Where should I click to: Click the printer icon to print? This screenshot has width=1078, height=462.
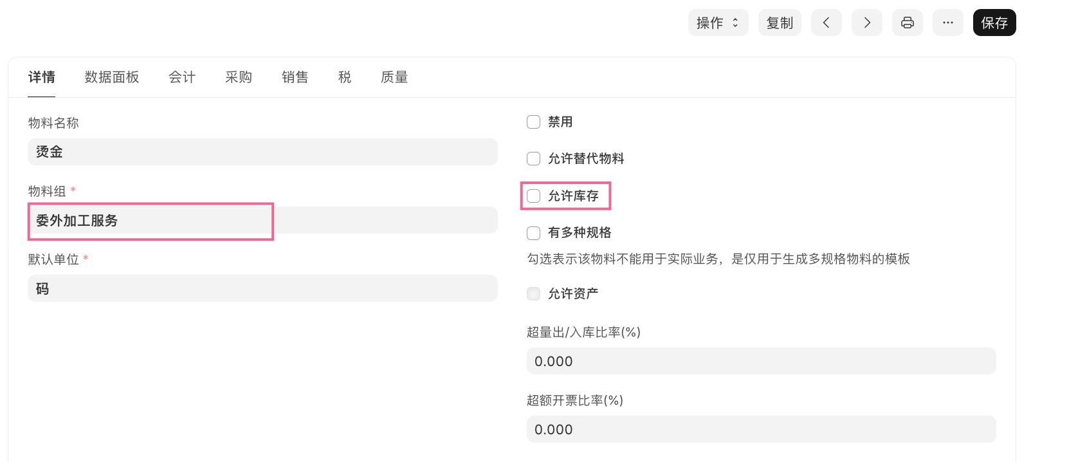pos(907,23)
